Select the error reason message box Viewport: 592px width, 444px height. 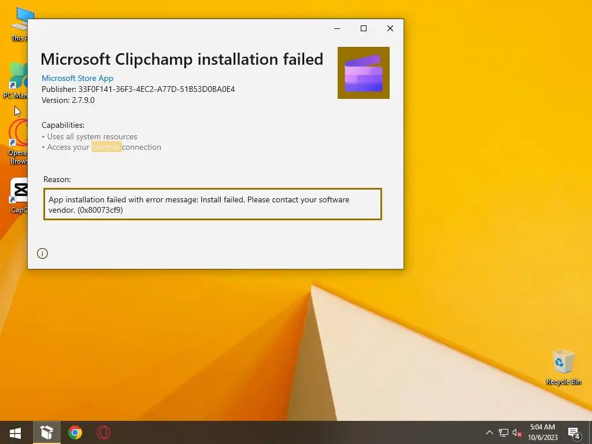[213, 204]
